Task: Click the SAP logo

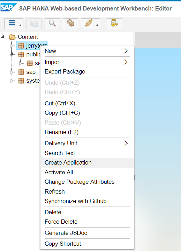Action: click(x=8, y=7)
